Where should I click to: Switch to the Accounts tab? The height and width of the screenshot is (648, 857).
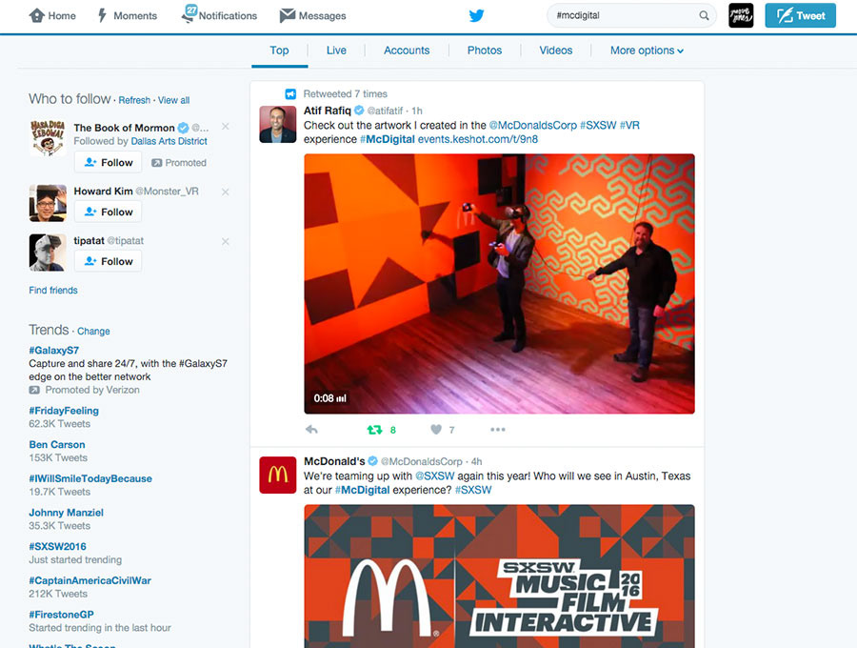pos(407,51)
